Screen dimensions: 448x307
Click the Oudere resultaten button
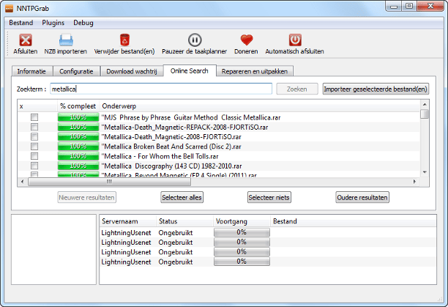coord(362,198)
